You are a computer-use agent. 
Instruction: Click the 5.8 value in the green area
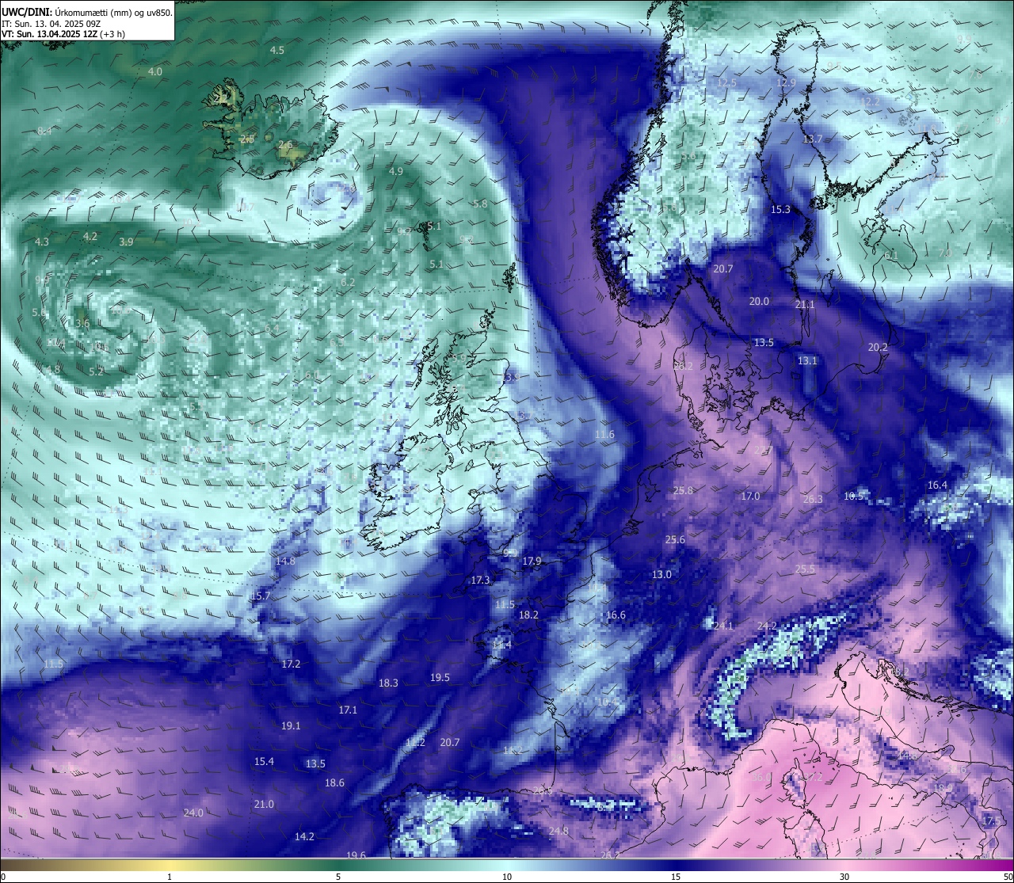480,204
